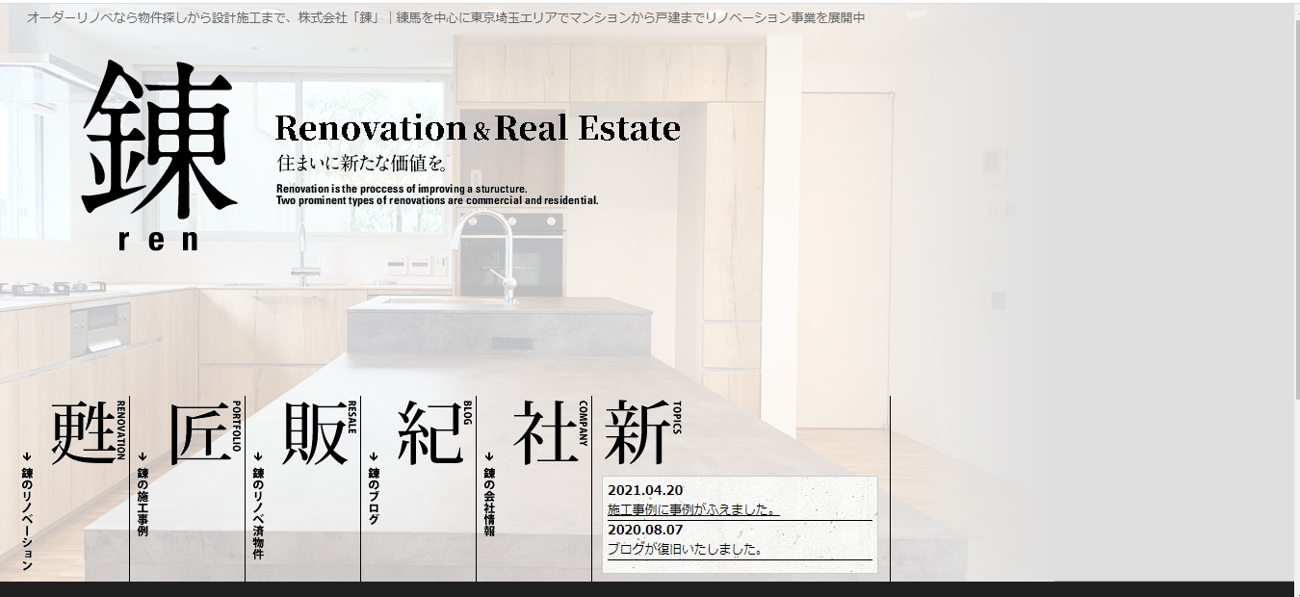The image size is (1300, 597).
Task: Click the 紀 BLOG kanji icon
Action: [429, 433]
